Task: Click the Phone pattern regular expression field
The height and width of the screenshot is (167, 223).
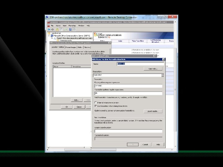Action: pyautogui.click(x=129, y=86)
